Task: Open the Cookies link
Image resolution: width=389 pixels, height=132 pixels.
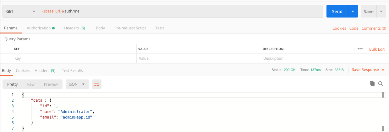Action: click(339, 28)
